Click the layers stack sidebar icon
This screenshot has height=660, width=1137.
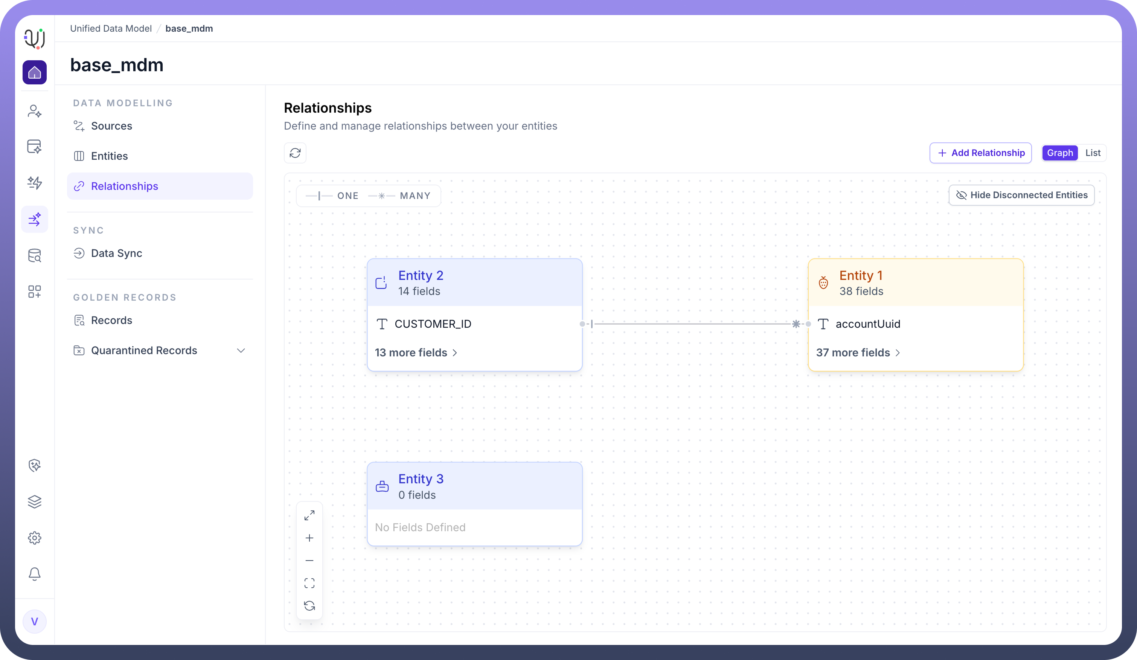click(x=34, y=501)
